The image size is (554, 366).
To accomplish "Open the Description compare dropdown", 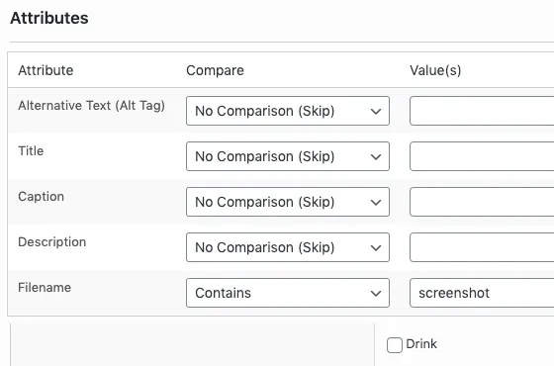I will tap(288, 247).
